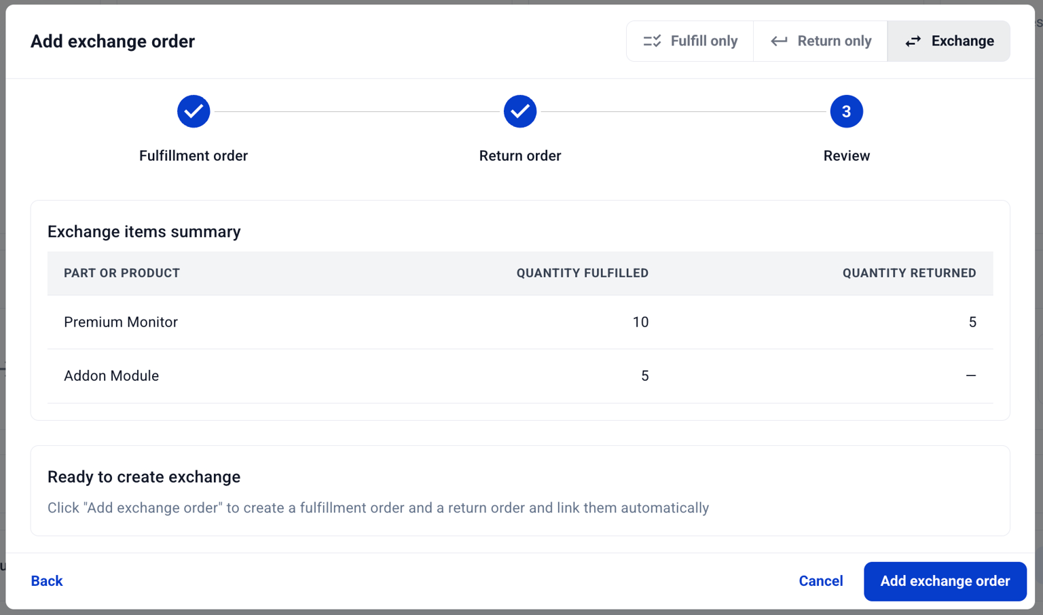Viewport: 1043px width, 615px height.
Task: Click the exchange arrows icon beside Exchange
Action: [x=913, y=41]
